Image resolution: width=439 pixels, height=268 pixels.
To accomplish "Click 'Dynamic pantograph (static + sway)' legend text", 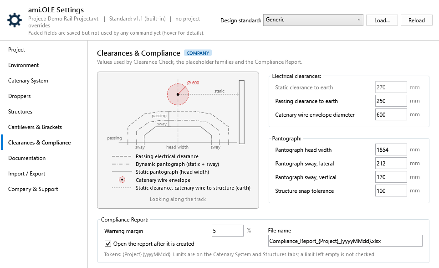I will point(177,164).
